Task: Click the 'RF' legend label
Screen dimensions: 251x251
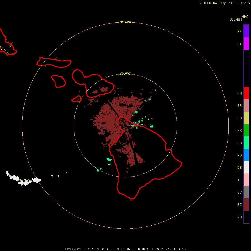Action: click(x=239, y=31)
